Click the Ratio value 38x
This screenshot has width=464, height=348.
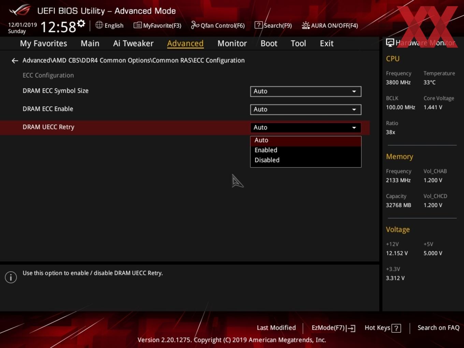point(391,132)
